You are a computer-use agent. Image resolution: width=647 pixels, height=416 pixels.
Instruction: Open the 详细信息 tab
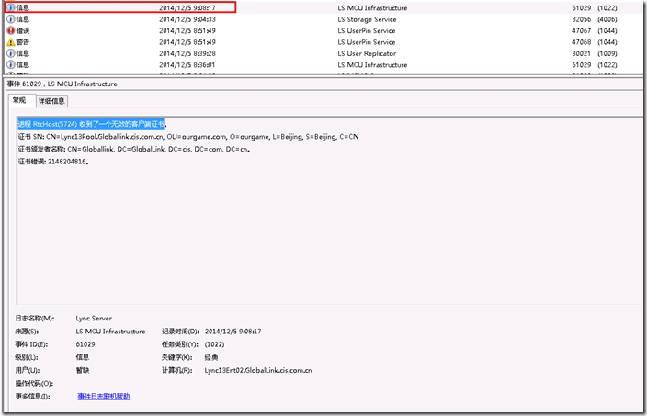51,101
